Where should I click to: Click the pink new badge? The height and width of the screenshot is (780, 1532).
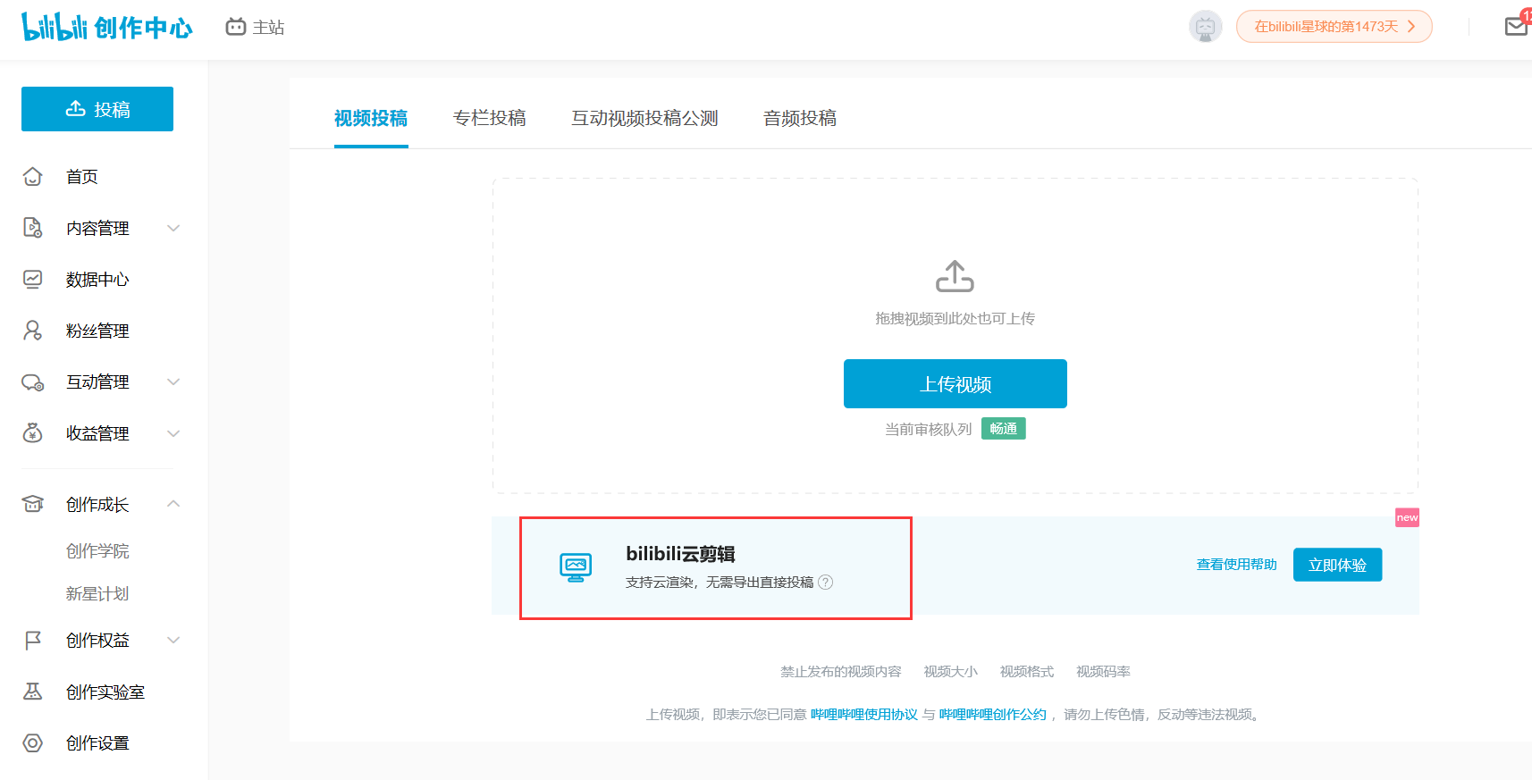[1407, 517]
